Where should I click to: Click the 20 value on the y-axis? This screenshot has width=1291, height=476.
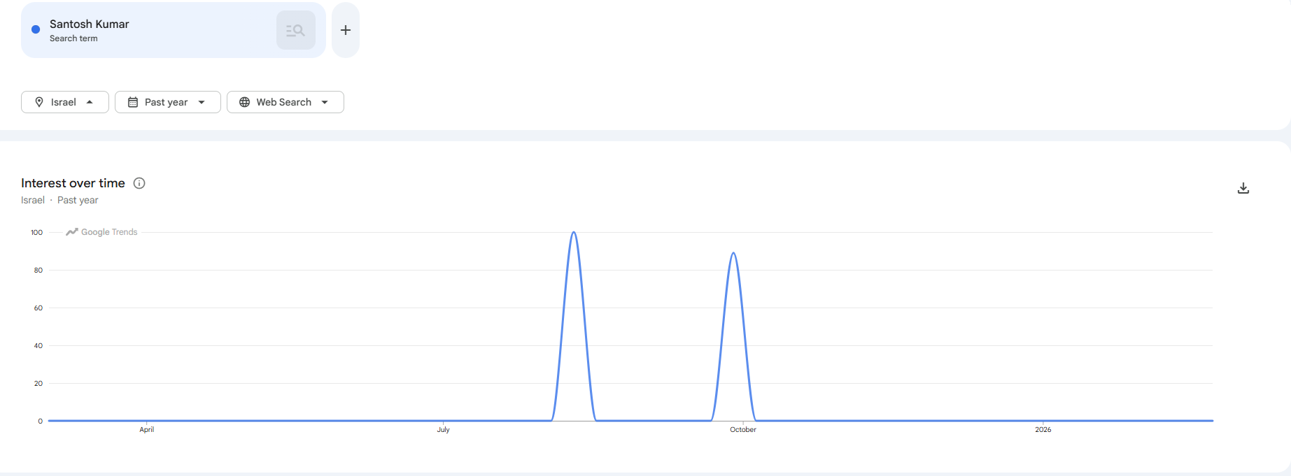coord(38,383)
